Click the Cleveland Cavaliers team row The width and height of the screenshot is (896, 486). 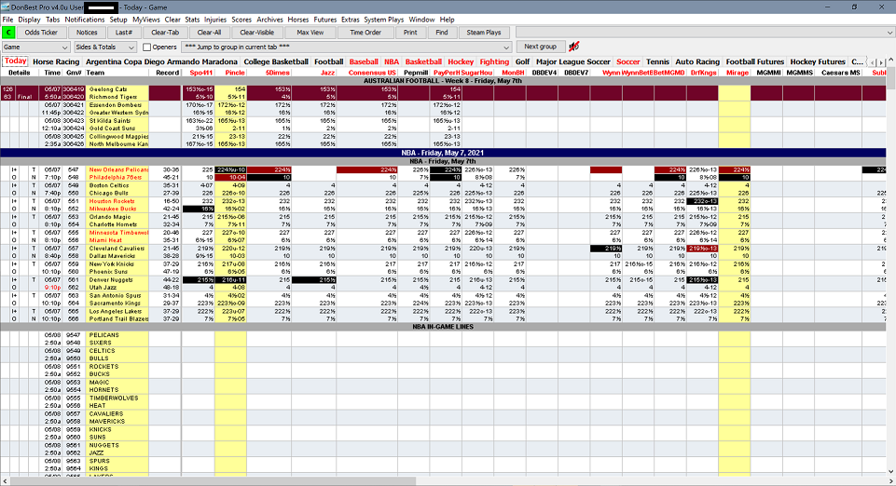coord(118,249)
